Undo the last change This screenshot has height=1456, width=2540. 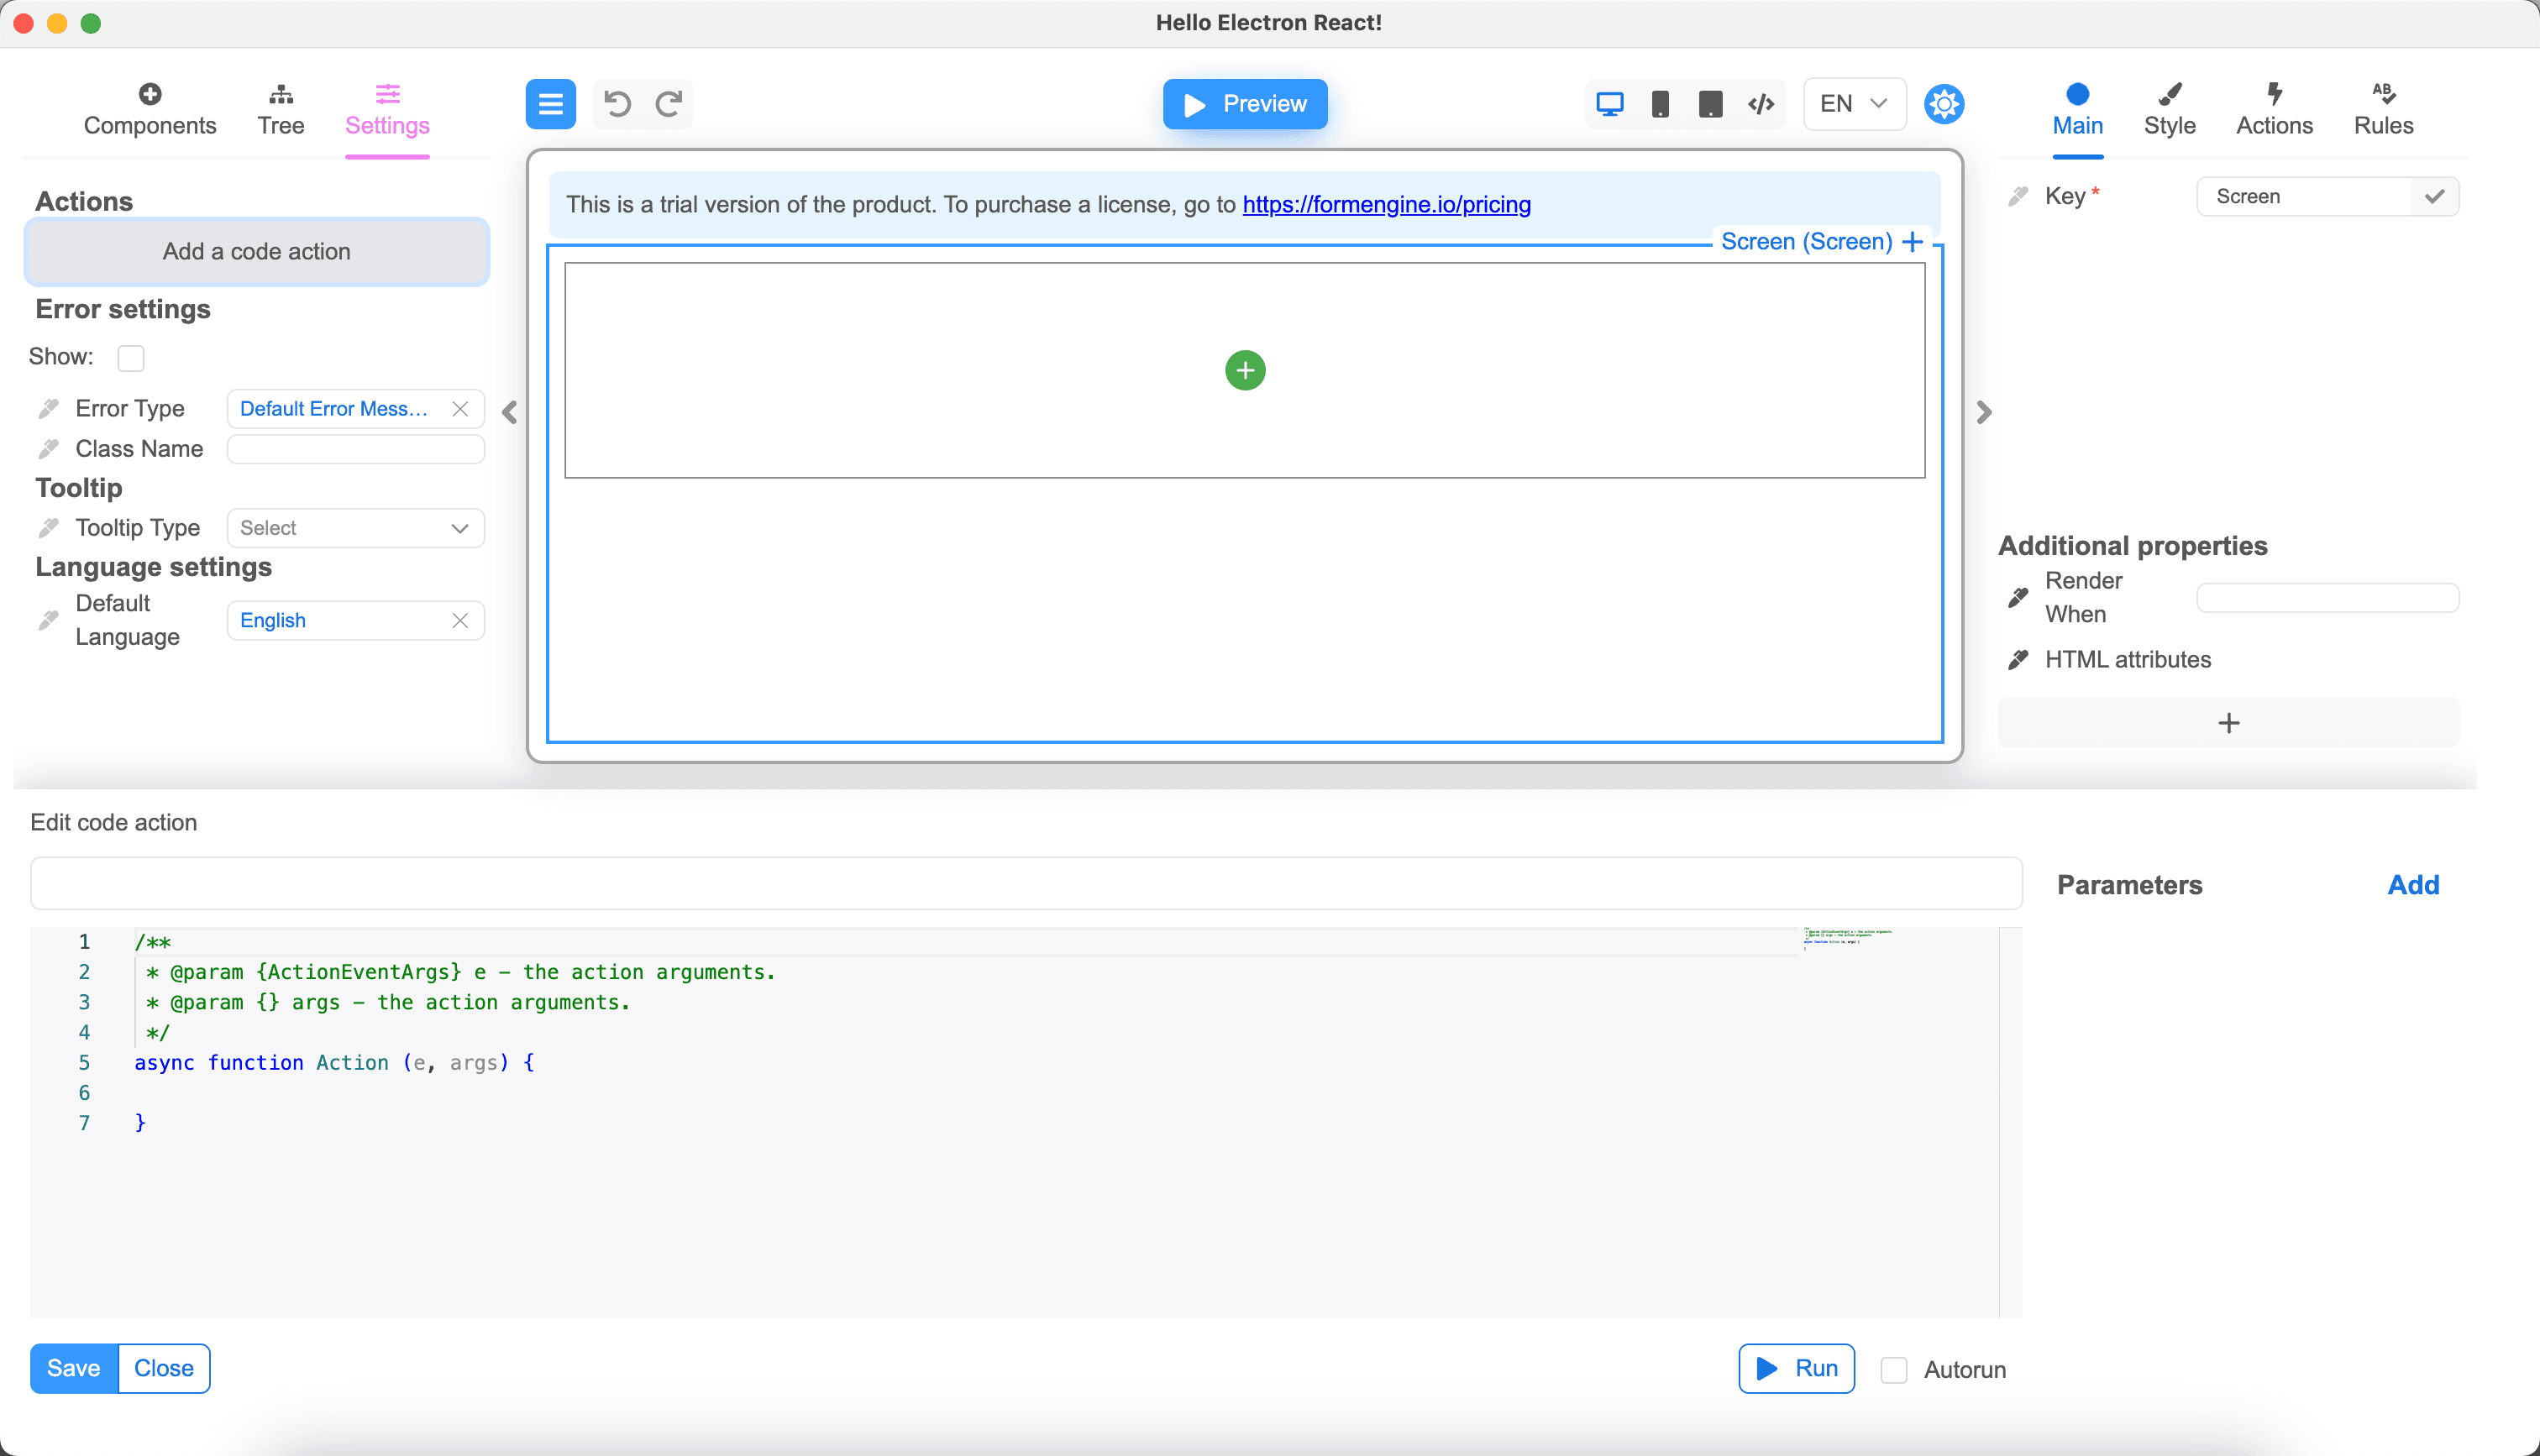[617, 103]
